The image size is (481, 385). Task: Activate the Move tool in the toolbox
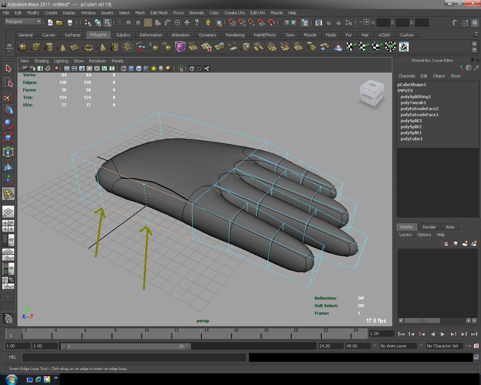[x=8, y=110]
